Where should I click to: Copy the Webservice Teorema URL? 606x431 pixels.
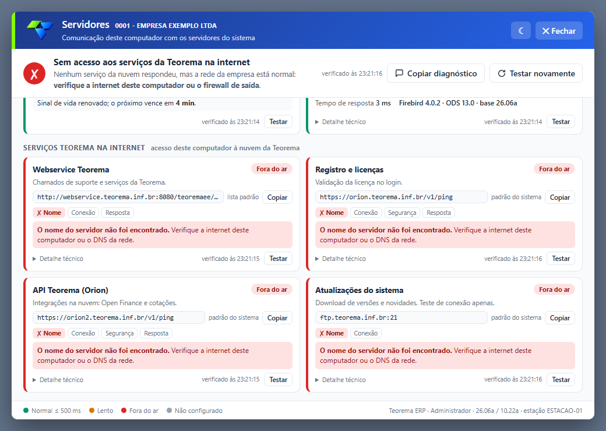pyautogui.click(x=277, y=197)
